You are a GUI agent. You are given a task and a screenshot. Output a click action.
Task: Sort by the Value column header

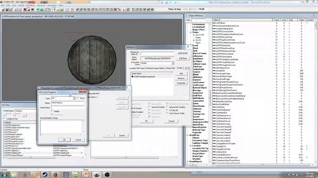(x=302, y=20)
